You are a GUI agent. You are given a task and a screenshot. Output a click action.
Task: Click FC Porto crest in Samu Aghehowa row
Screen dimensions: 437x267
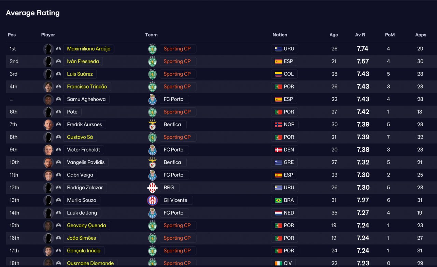click(152, 99)
